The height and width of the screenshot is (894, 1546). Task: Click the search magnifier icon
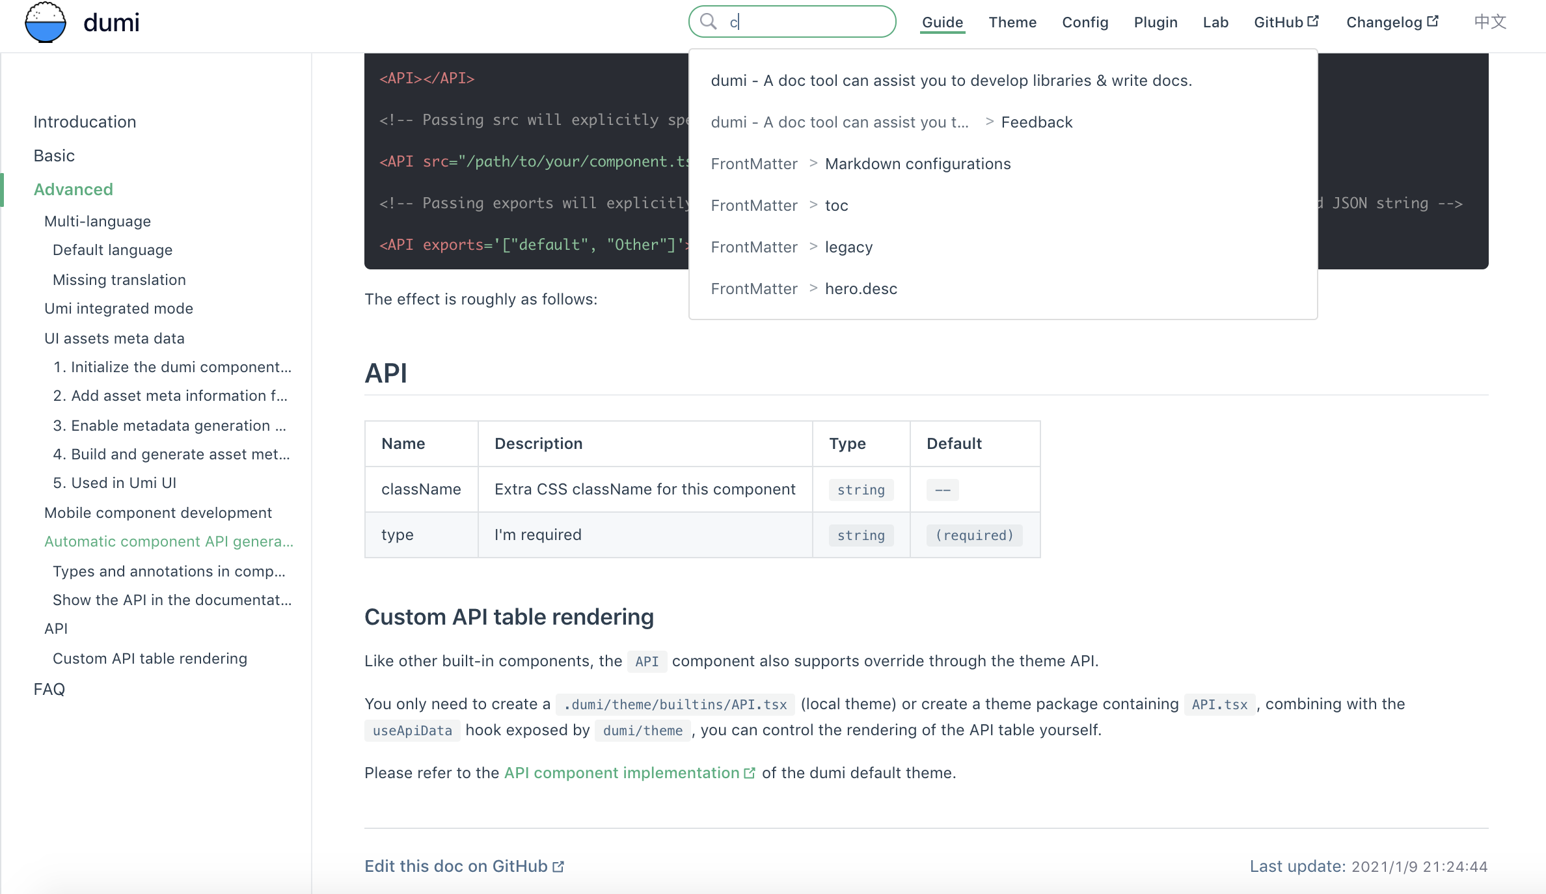click(x=707, y=21)
